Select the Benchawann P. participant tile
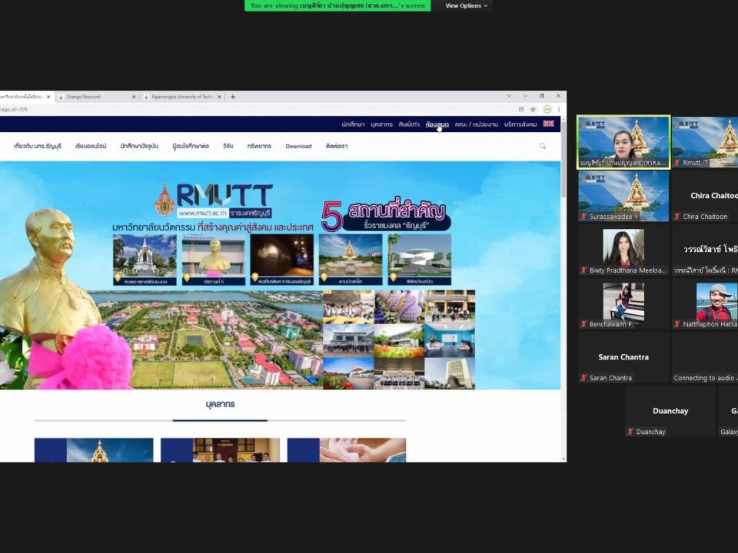738x553 pixels. click(x=623, y=304)
